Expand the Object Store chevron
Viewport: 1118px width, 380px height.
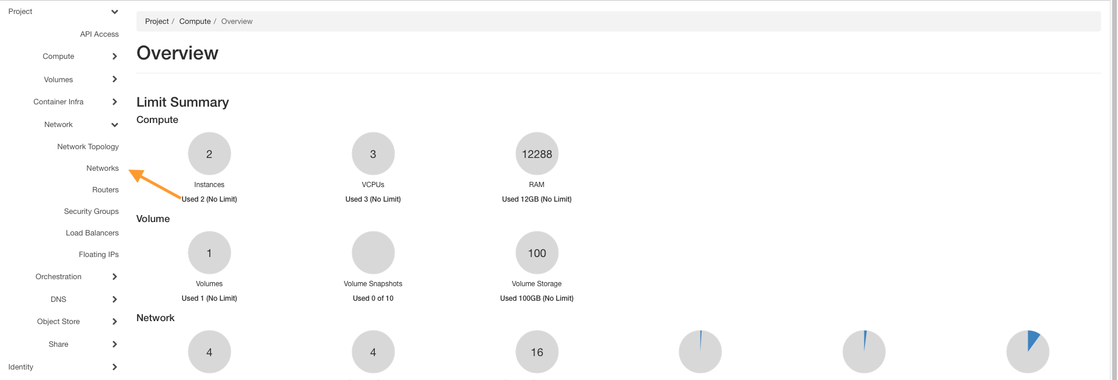point(114,322)
